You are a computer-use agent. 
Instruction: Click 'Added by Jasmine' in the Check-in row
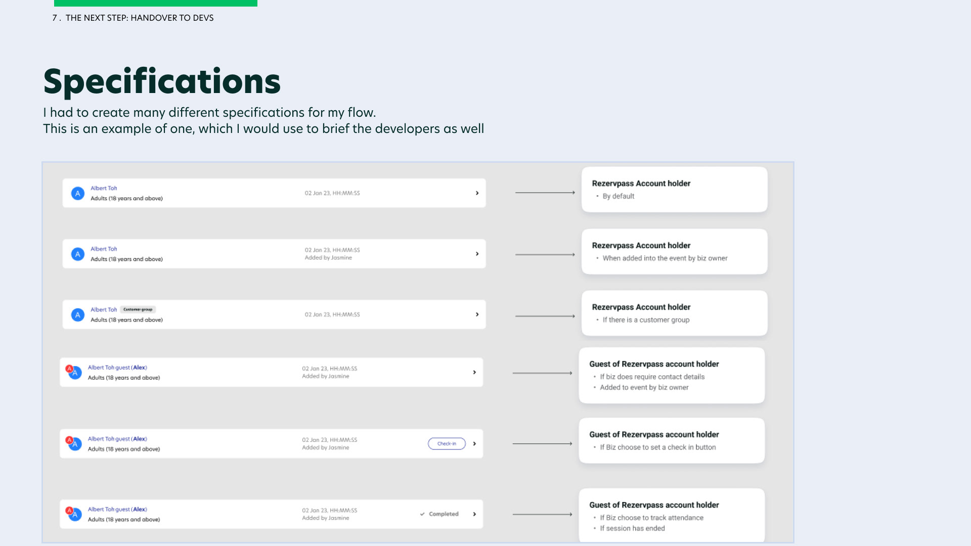[x=326, y=447]
